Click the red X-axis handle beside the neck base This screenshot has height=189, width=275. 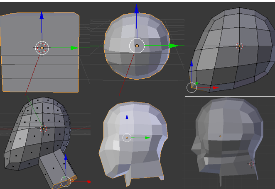(89, 182)
